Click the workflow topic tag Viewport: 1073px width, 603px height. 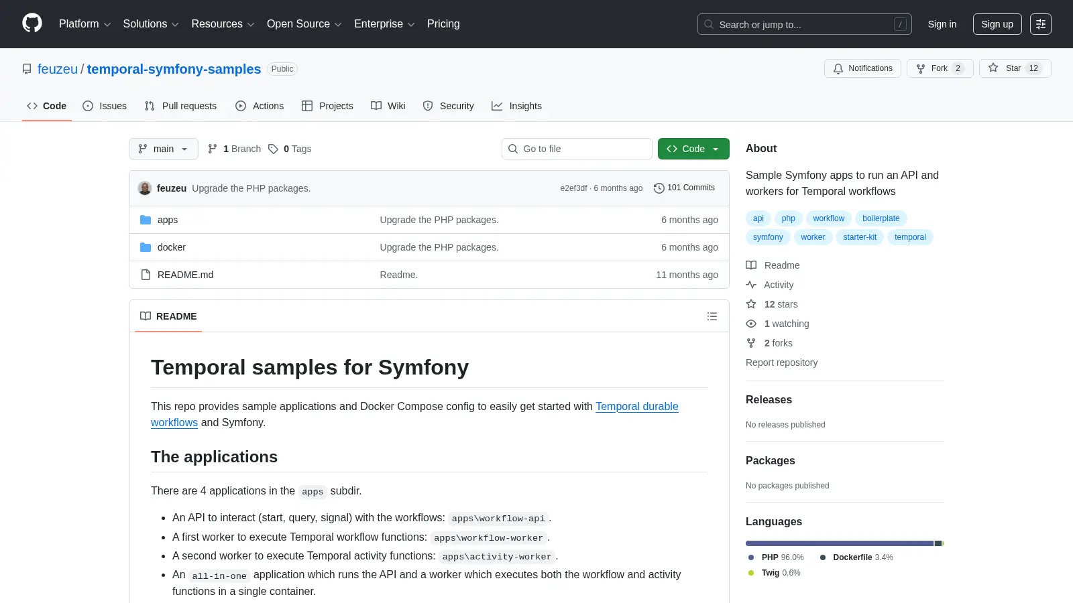coord(829,218)
